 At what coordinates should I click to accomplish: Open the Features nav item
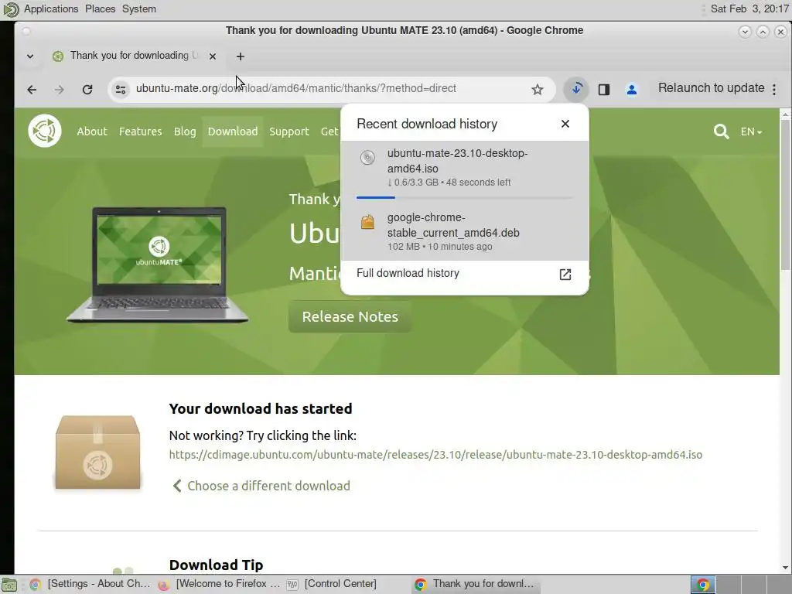141,131
